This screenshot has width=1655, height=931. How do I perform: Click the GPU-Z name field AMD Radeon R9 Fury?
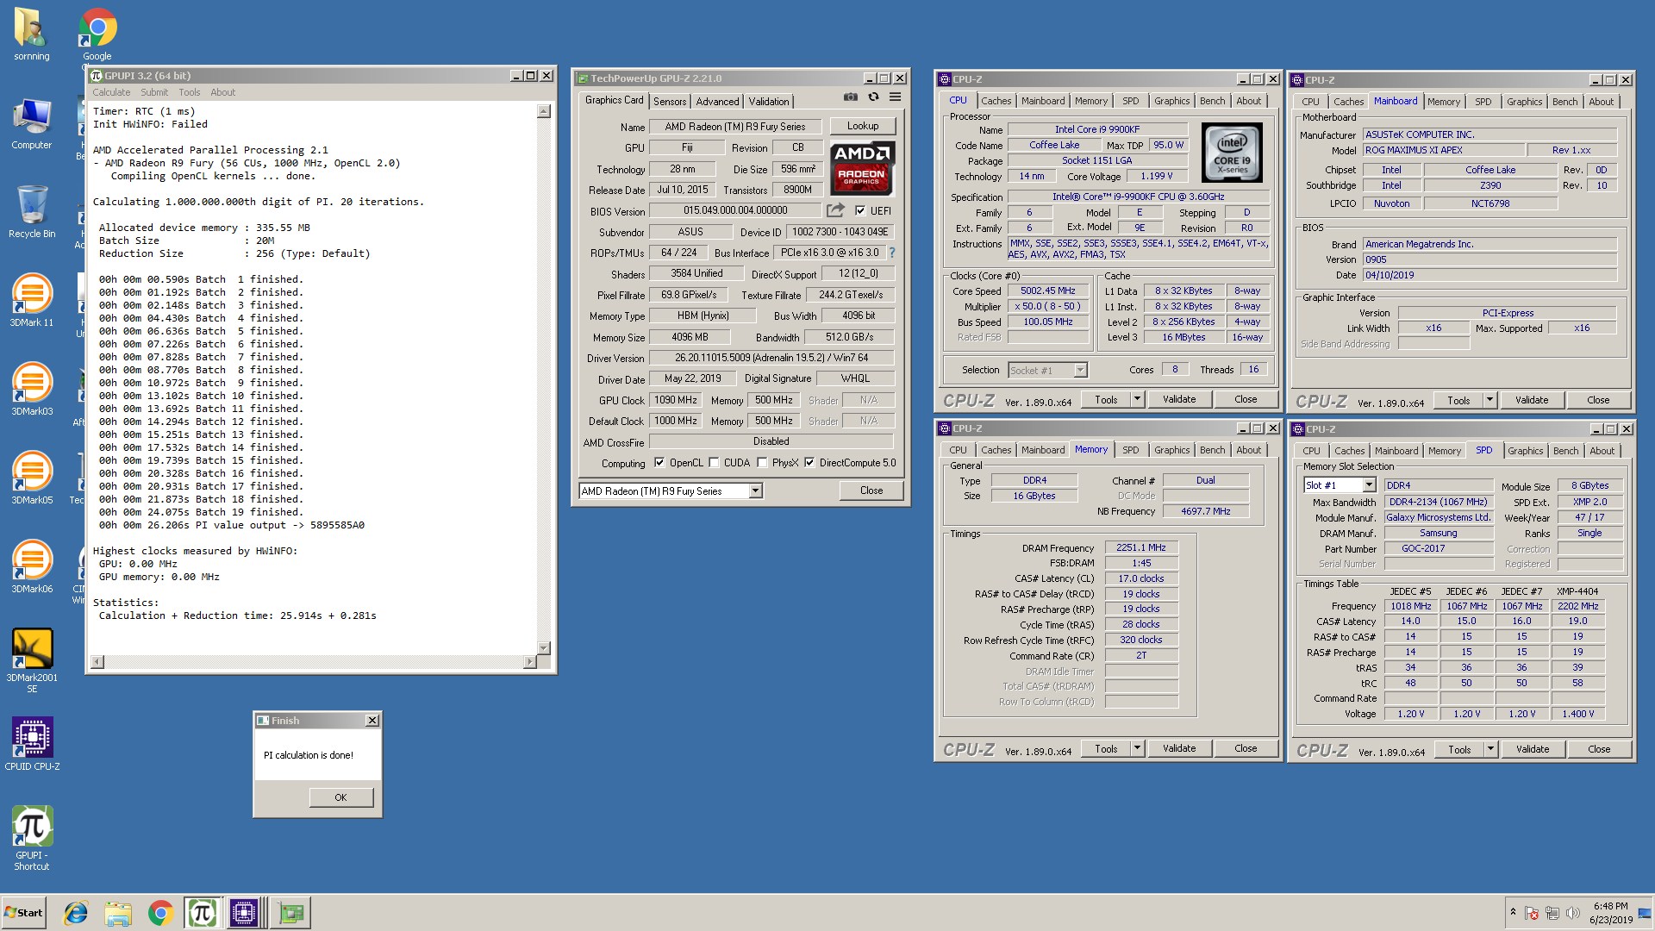point(734,126)
